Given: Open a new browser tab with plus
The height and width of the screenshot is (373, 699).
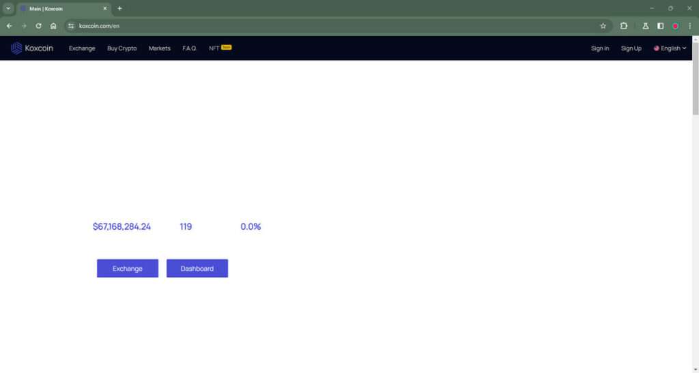Looking at the screenshot, I should pyautogui.click(x=119, y=8).
